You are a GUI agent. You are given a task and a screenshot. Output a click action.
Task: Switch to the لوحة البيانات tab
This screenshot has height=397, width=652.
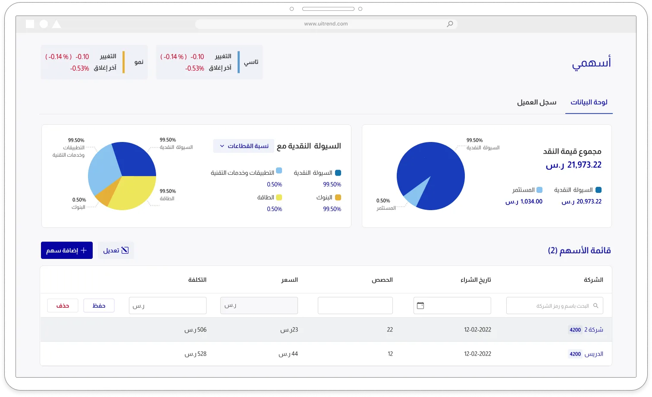coord(589,102)
